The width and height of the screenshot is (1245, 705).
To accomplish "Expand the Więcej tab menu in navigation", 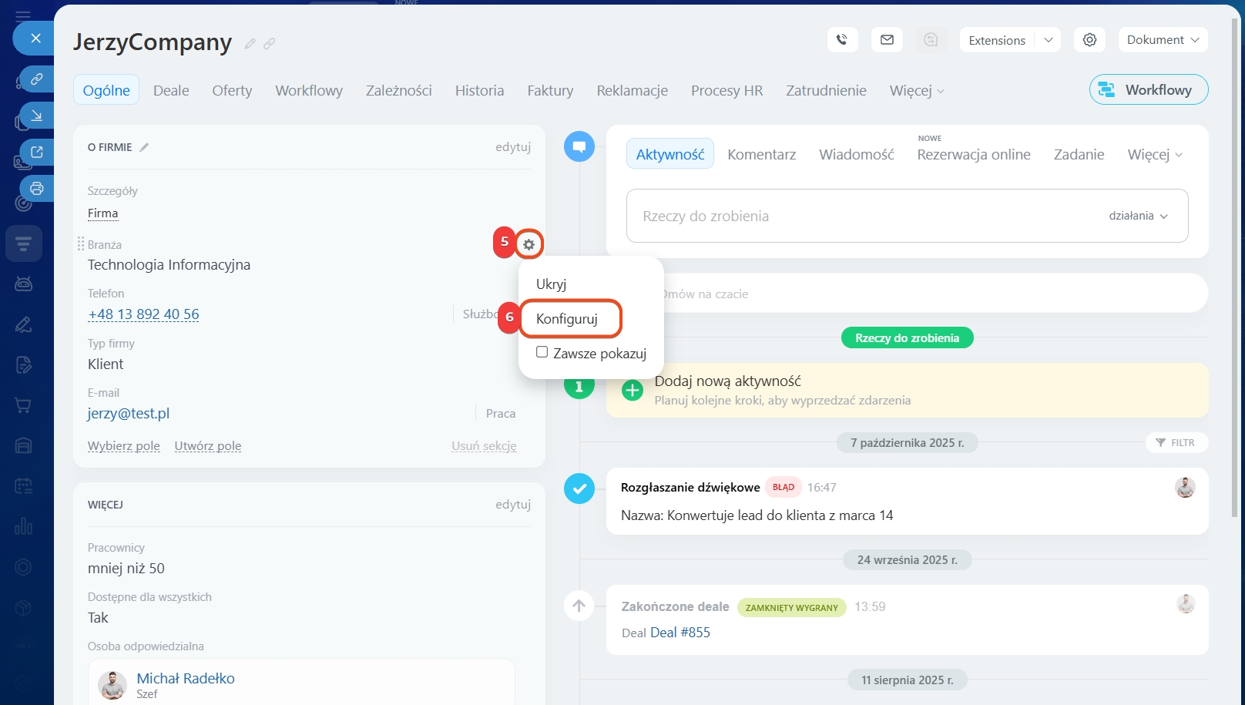I will (x=916, y=91).
